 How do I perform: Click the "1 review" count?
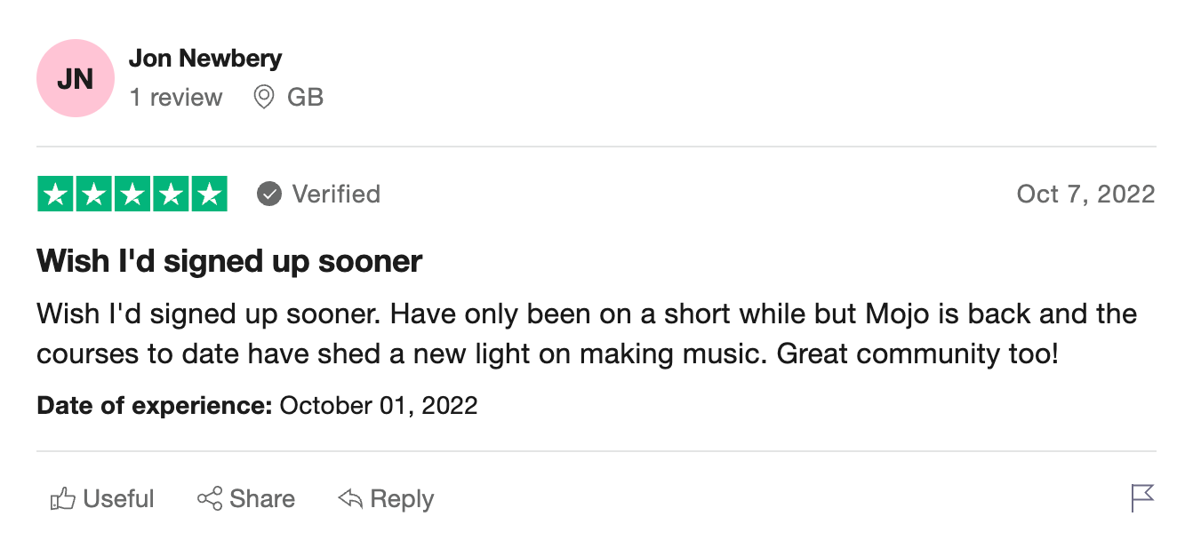point(176,97)
